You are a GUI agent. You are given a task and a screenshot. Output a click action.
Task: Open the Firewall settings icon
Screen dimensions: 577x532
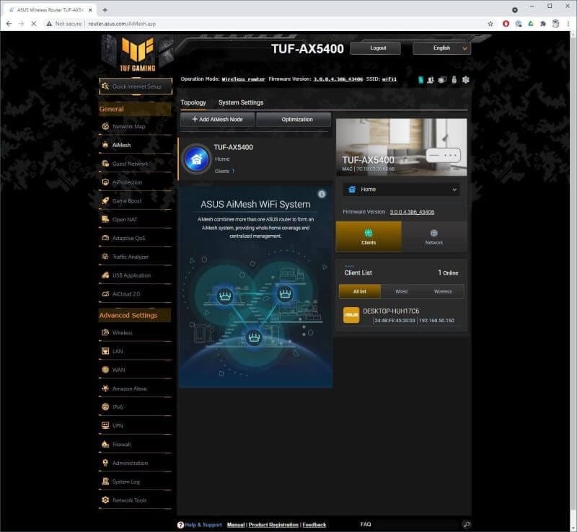click(106, 444)
